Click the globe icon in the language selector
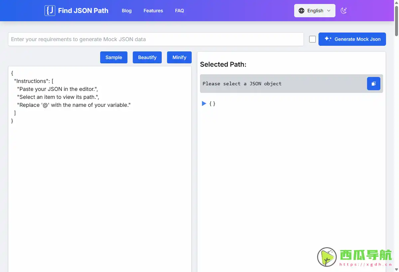 302,10
